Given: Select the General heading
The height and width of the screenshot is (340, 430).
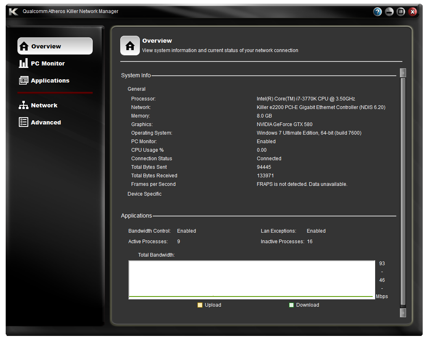Looking at the screenshot, I should [136, 89].
